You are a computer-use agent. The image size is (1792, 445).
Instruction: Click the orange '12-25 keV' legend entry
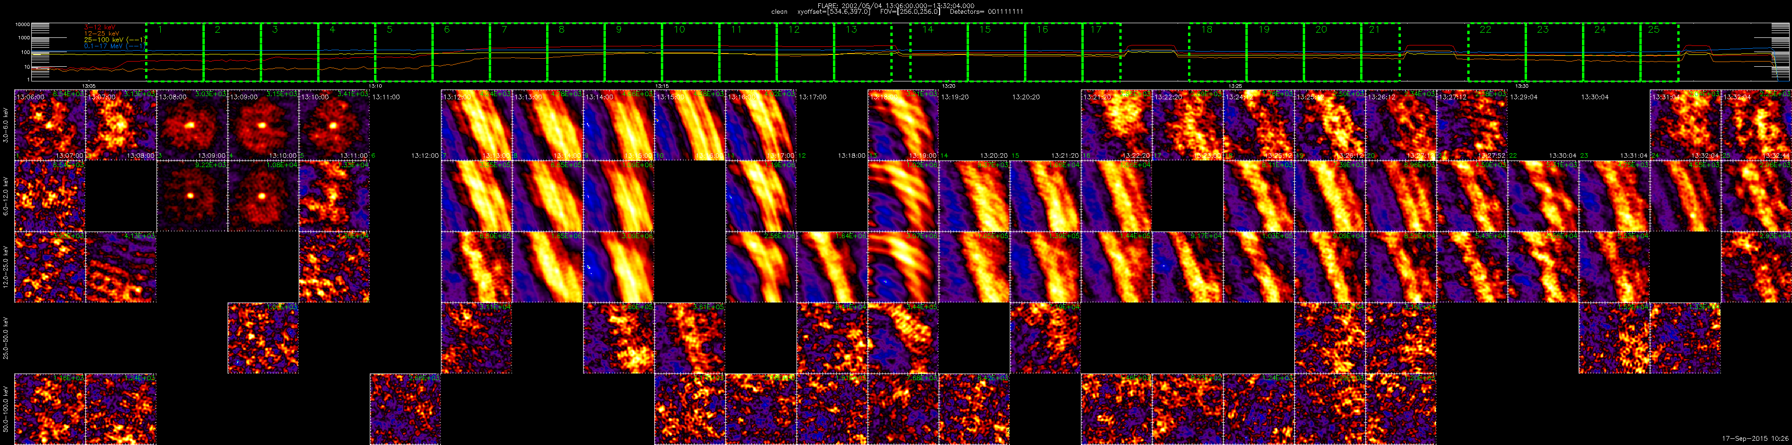point(101,33)
